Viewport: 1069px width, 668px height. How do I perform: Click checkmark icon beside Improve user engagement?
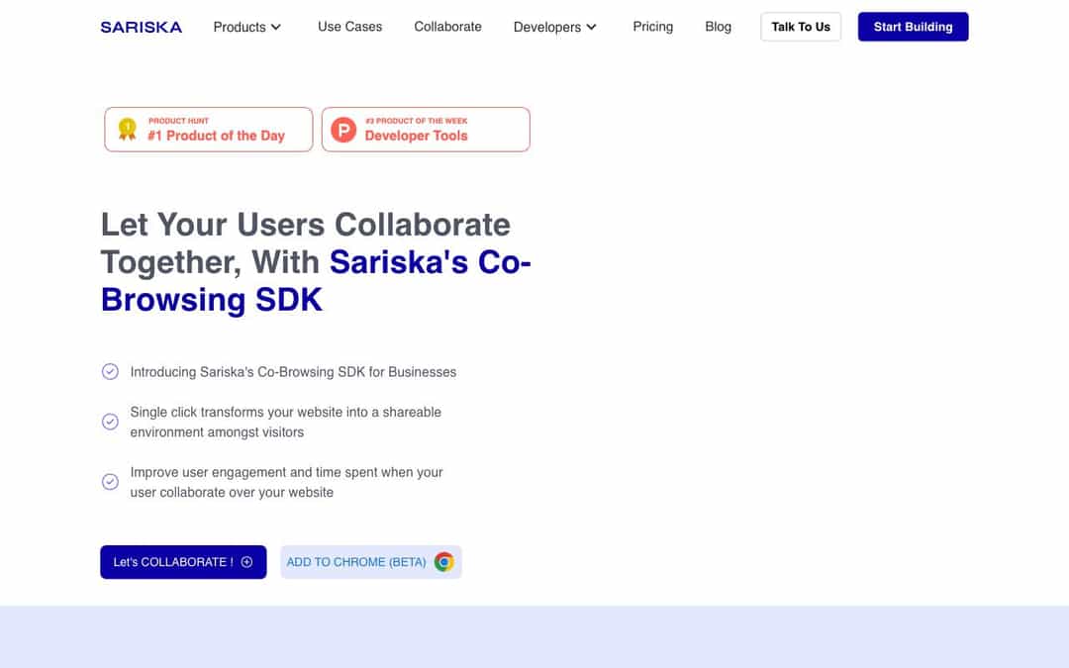point(111,482)
